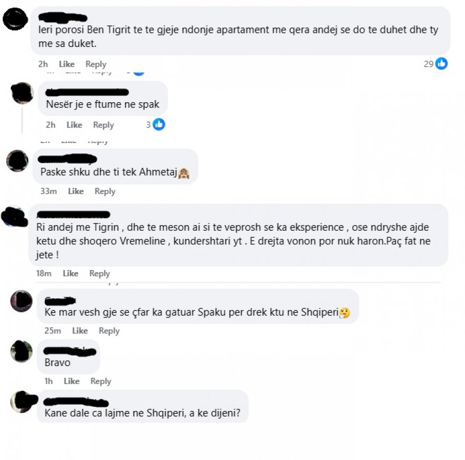This screenshot has width=465, height=460.
Task: Open avatar of the 'Paske shku' commenter
Action: (17, 161)
